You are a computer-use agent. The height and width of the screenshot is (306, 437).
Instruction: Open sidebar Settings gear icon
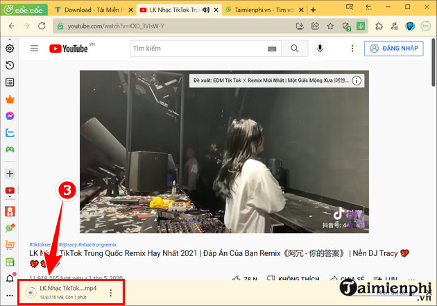coord(10,49)
